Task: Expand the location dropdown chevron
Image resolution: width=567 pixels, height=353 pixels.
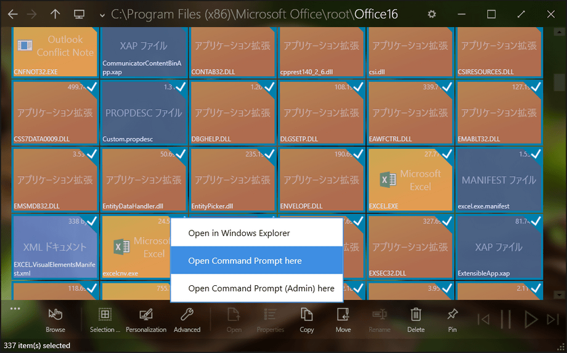Action: click(x=102, y=15)
